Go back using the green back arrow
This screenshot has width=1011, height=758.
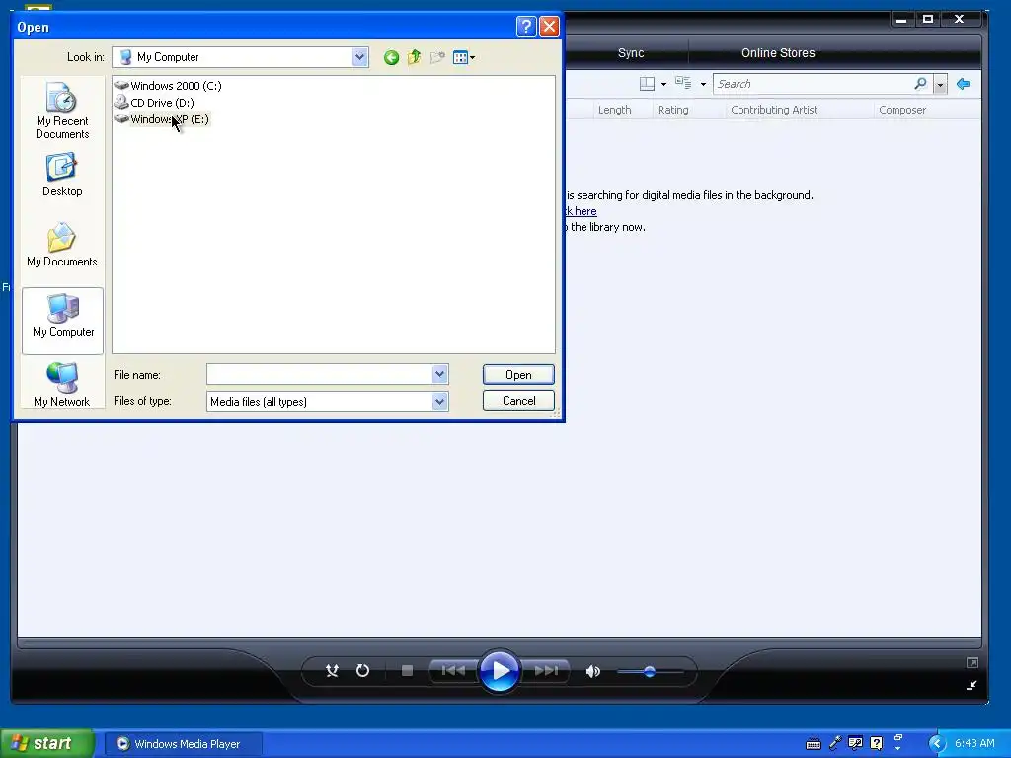click(x=391, y=58)
